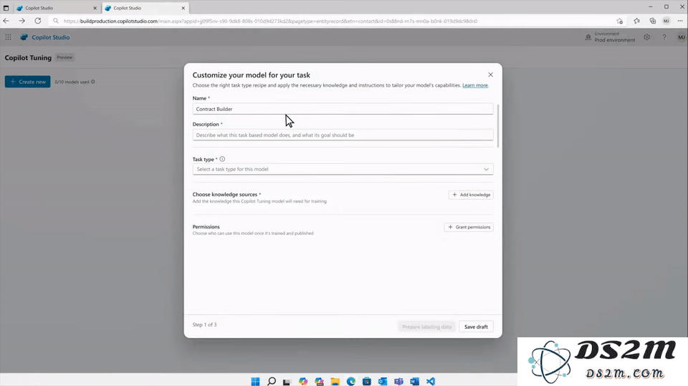Click the Add knowledge button
This screenshot has width=688, height=386.
click(x=471, y=195)
